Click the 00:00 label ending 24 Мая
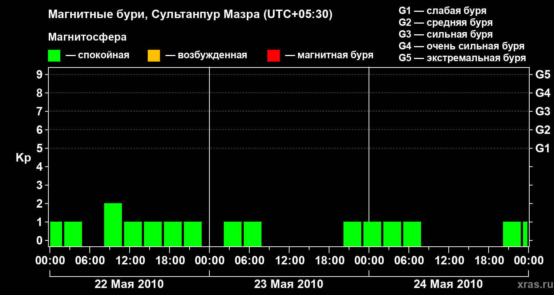 click(x=529, y=261)
